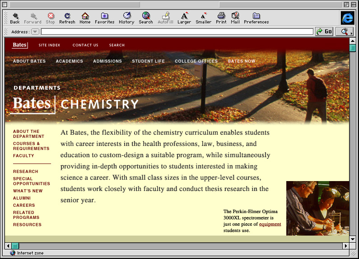Click the horizontal scrollbar right arrow
This screenshot has height=259, width=359.
[346, 246]
